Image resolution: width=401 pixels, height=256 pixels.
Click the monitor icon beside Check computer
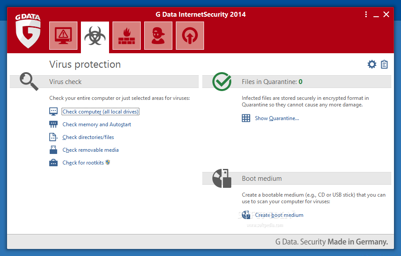pos(54,111)
